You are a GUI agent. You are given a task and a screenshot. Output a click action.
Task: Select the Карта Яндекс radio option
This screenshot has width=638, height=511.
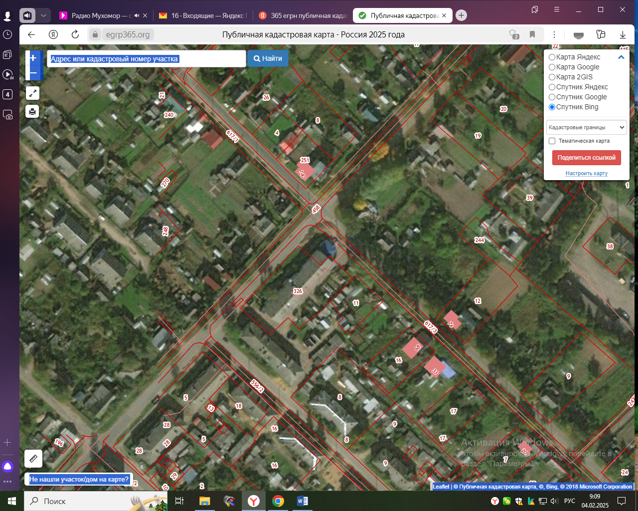[552, 57]
